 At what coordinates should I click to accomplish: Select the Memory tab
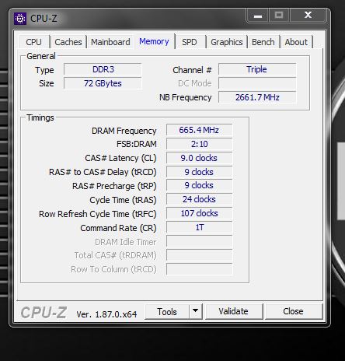(x=154, y=41)
